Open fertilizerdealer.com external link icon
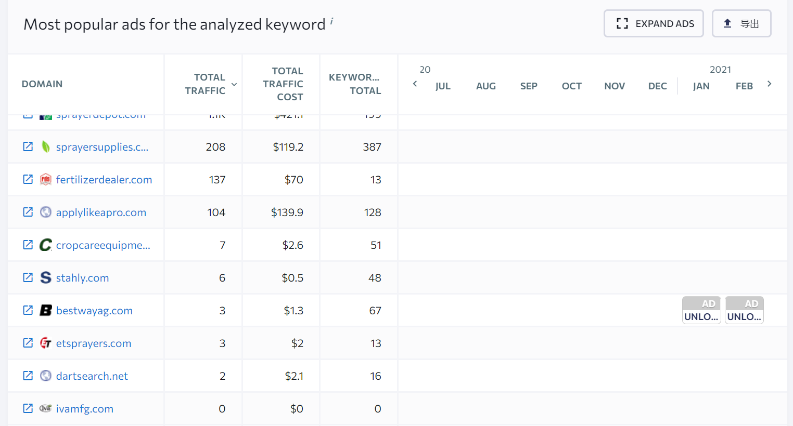The image size is (793, 426). click(28, 179)
